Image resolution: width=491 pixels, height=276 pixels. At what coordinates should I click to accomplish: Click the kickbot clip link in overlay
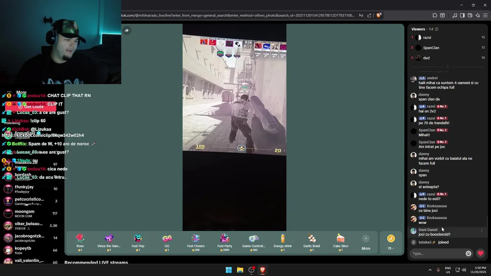tap(43, 135)
